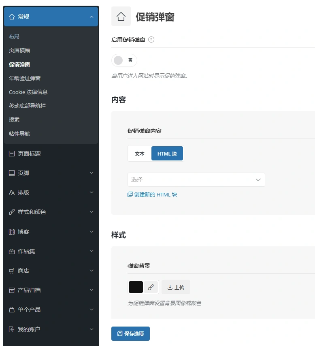
Task: Expand the 产品归档 section chevron
Action: click(x=92, y=290)
